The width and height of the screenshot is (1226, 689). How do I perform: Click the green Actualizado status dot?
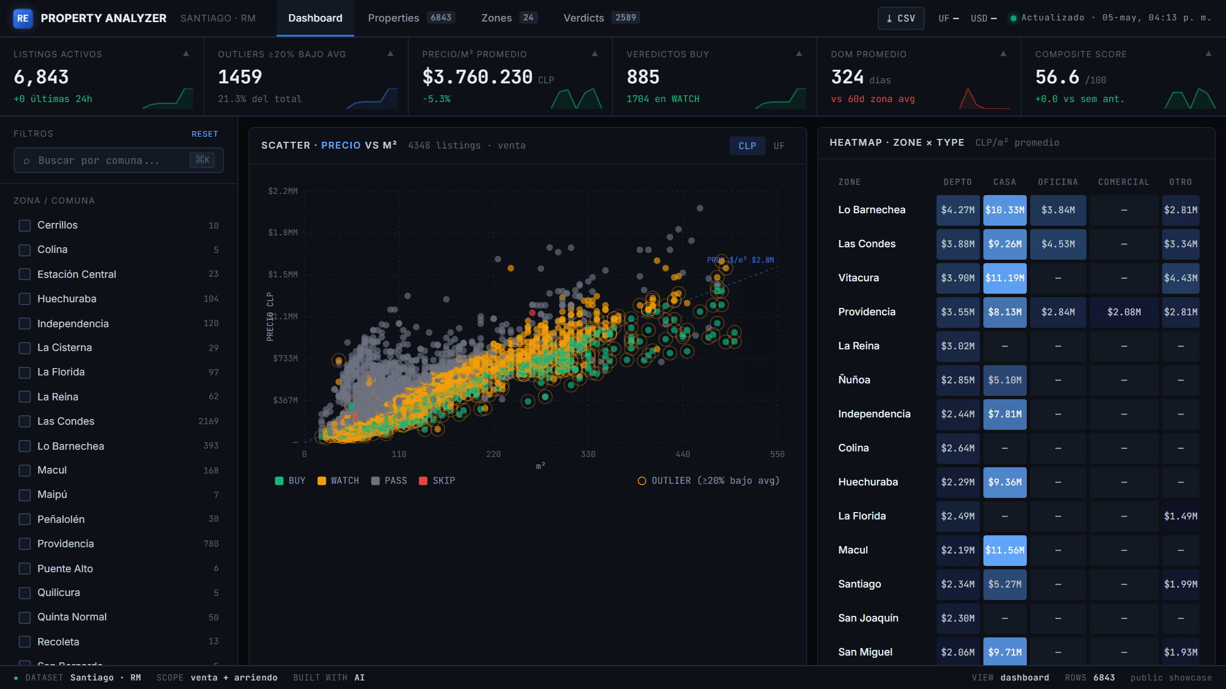[x=1013, y=18]
